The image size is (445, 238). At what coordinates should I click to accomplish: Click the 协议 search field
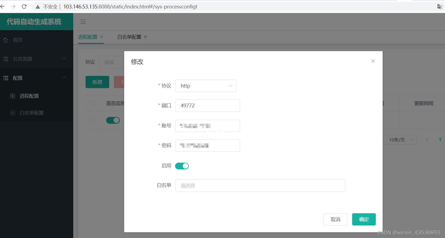112,62
